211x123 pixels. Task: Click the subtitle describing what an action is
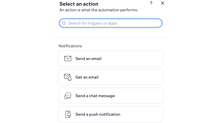(x=99, y=10)
